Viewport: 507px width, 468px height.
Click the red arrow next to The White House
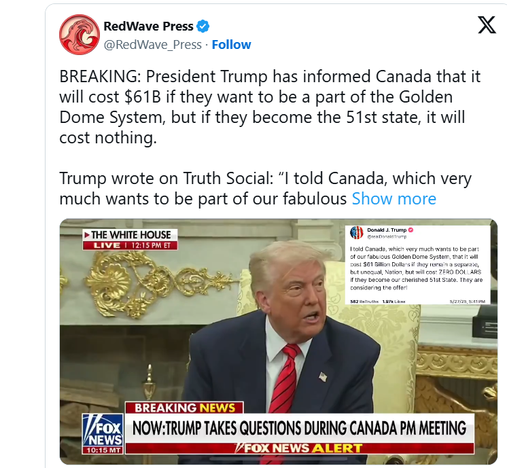pos(87,235)
